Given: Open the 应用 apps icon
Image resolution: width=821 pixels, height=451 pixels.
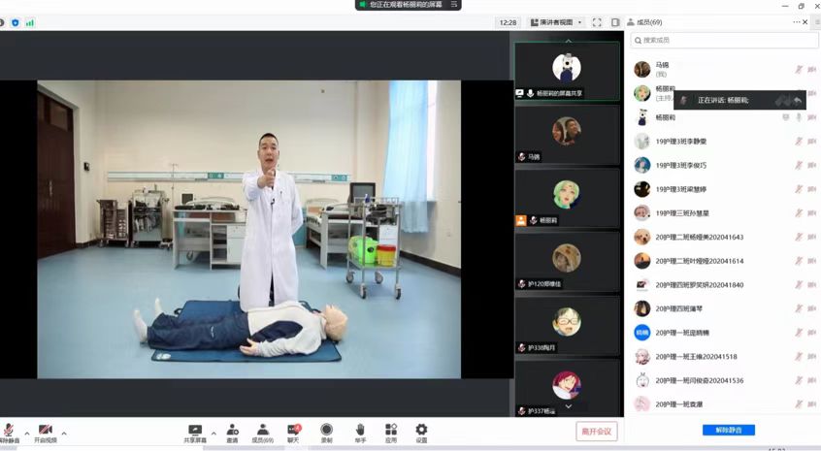Looking at the screenshot, I should [390, 430].
